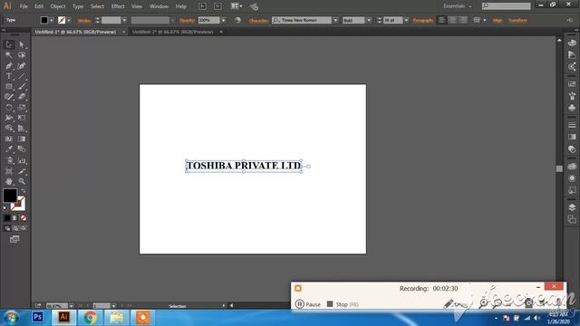Select the Blend tool

pyautogui.click(x=22, y=149)
